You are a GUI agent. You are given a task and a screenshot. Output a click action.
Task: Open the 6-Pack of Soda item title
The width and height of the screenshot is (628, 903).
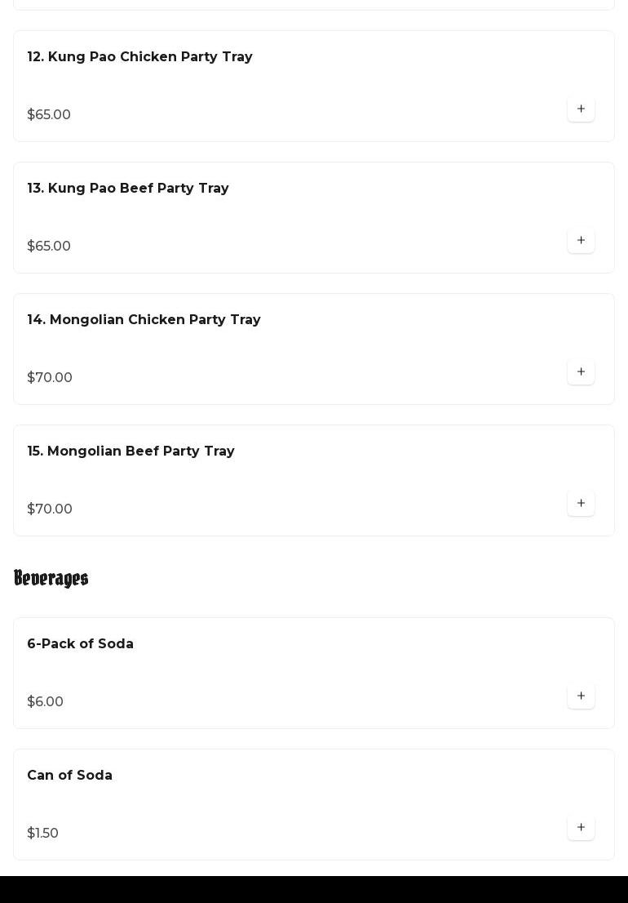[x=80, y=644]
